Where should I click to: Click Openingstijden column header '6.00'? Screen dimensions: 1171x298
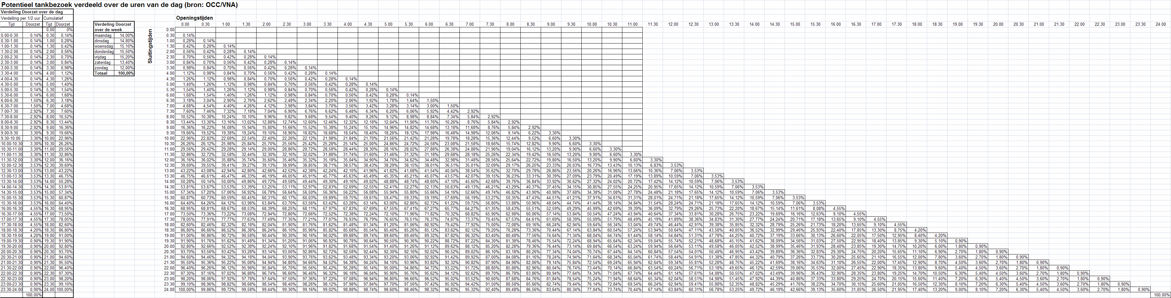tap(429, 24)
